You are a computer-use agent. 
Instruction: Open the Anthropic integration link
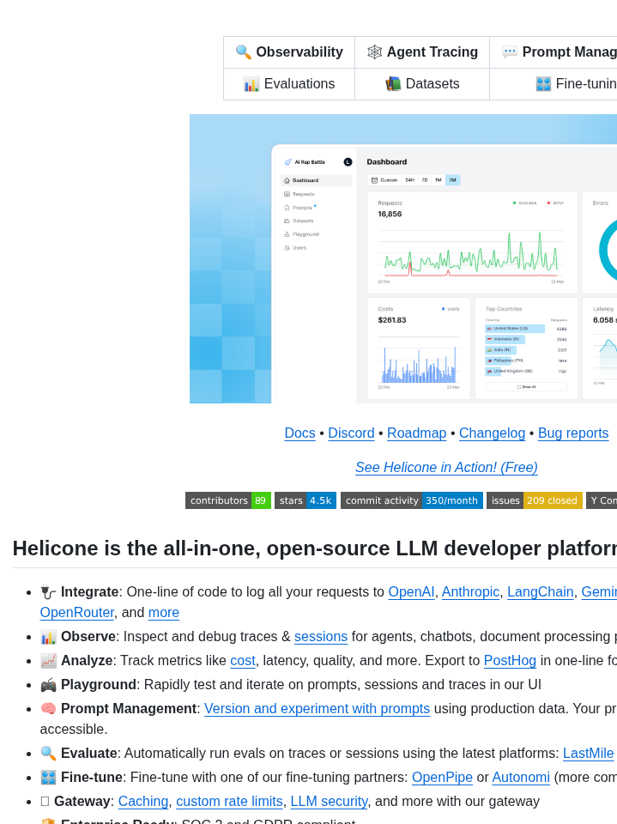pyautogui.click(x=470, y=592)
